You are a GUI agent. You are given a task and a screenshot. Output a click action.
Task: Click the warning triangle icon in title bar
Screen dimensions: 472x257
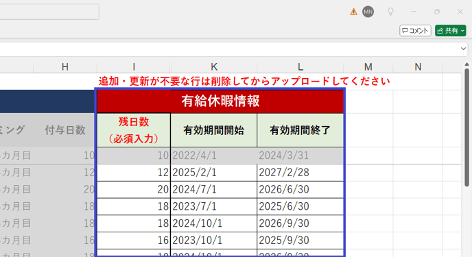[x=354, y=12]
